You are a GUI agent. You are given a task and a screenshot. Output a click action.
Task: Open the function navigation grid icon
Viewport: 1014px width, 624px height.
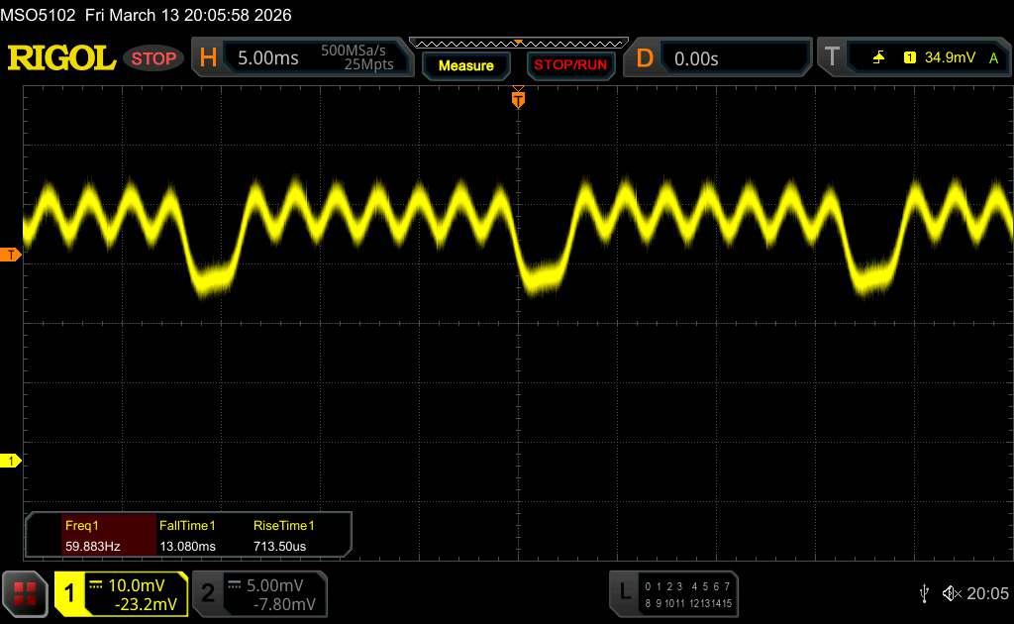[x=26, y=593]
